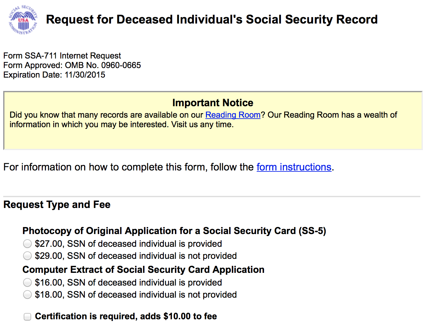This screenshot has height=325, width=426.
Task: Select the $29.00 SSN not provided photocopy option
Action: pos(27,256)
